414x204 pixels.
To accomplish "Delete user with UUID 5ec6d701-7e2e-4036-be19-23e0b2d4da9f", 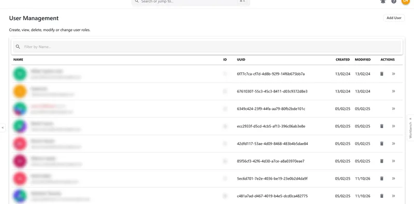I will [381, 178].
